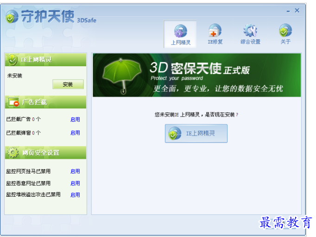This screenshot has width=316, height=237.
Task: Click the 监控恶意网址已禁用 text
Action: (x=28, y=183)
